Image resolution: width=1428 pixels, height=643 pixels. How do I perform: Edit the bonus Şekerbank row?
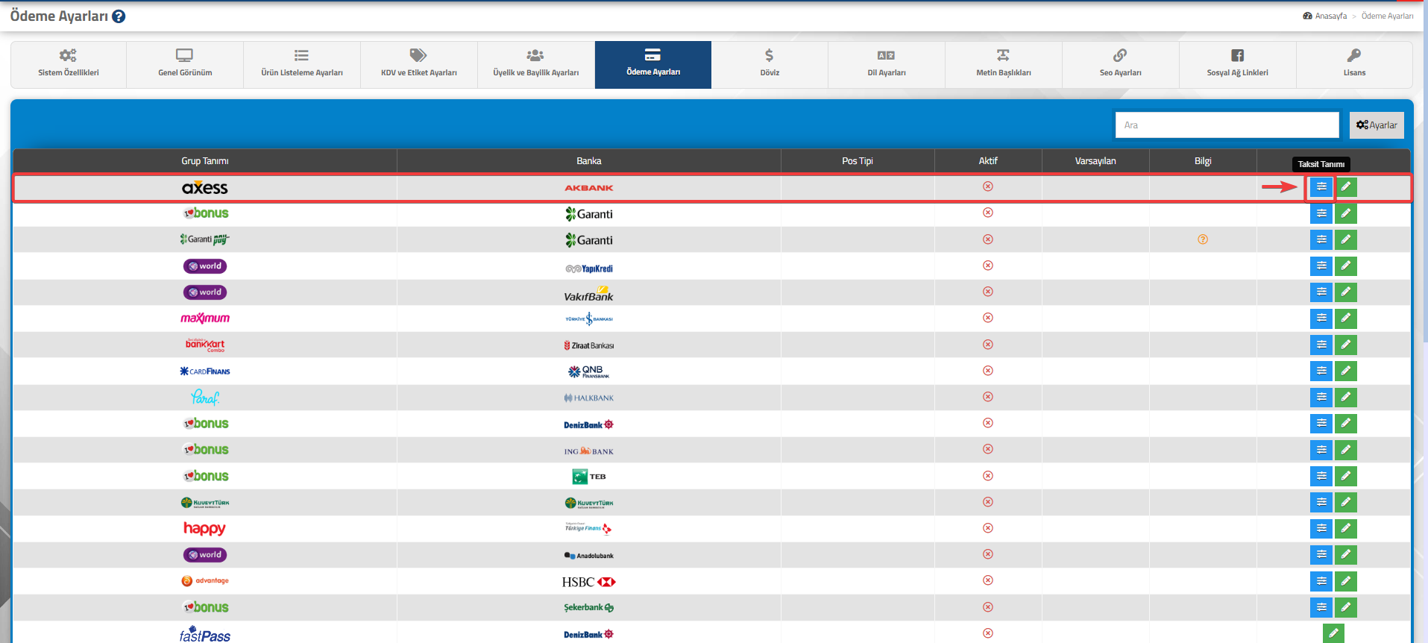[x=1346, y=607]
